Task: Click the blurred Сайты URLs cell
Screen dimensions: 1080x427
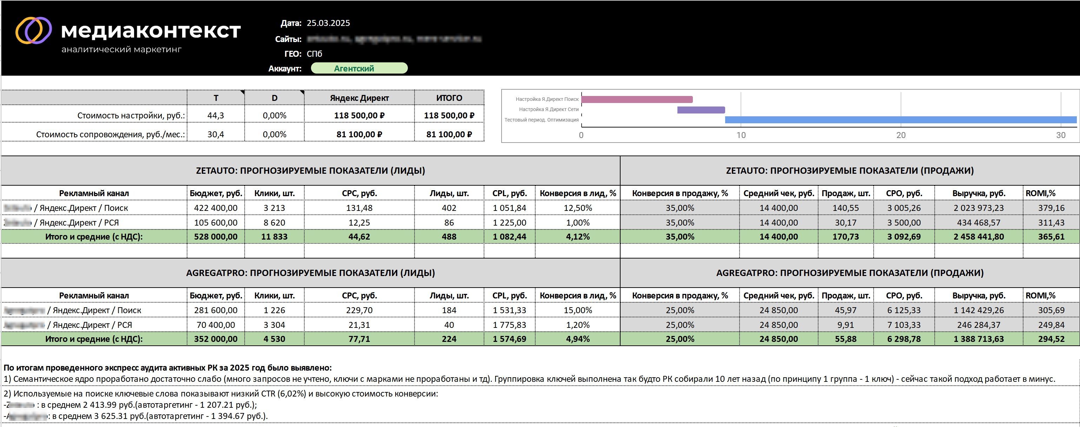Action: click(x=394, y=39)
